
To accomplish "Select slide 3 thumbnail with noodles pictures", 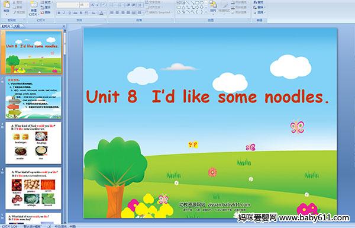I will [x=34, y=143].
